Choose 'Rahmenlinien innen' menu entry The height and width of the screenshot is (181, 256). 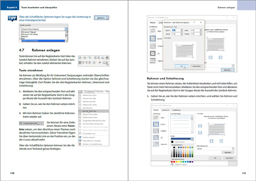coord(93,117)
